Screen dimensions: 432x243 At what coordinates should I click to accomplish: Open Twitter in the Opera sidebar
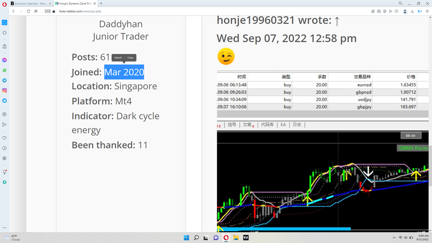4,100
